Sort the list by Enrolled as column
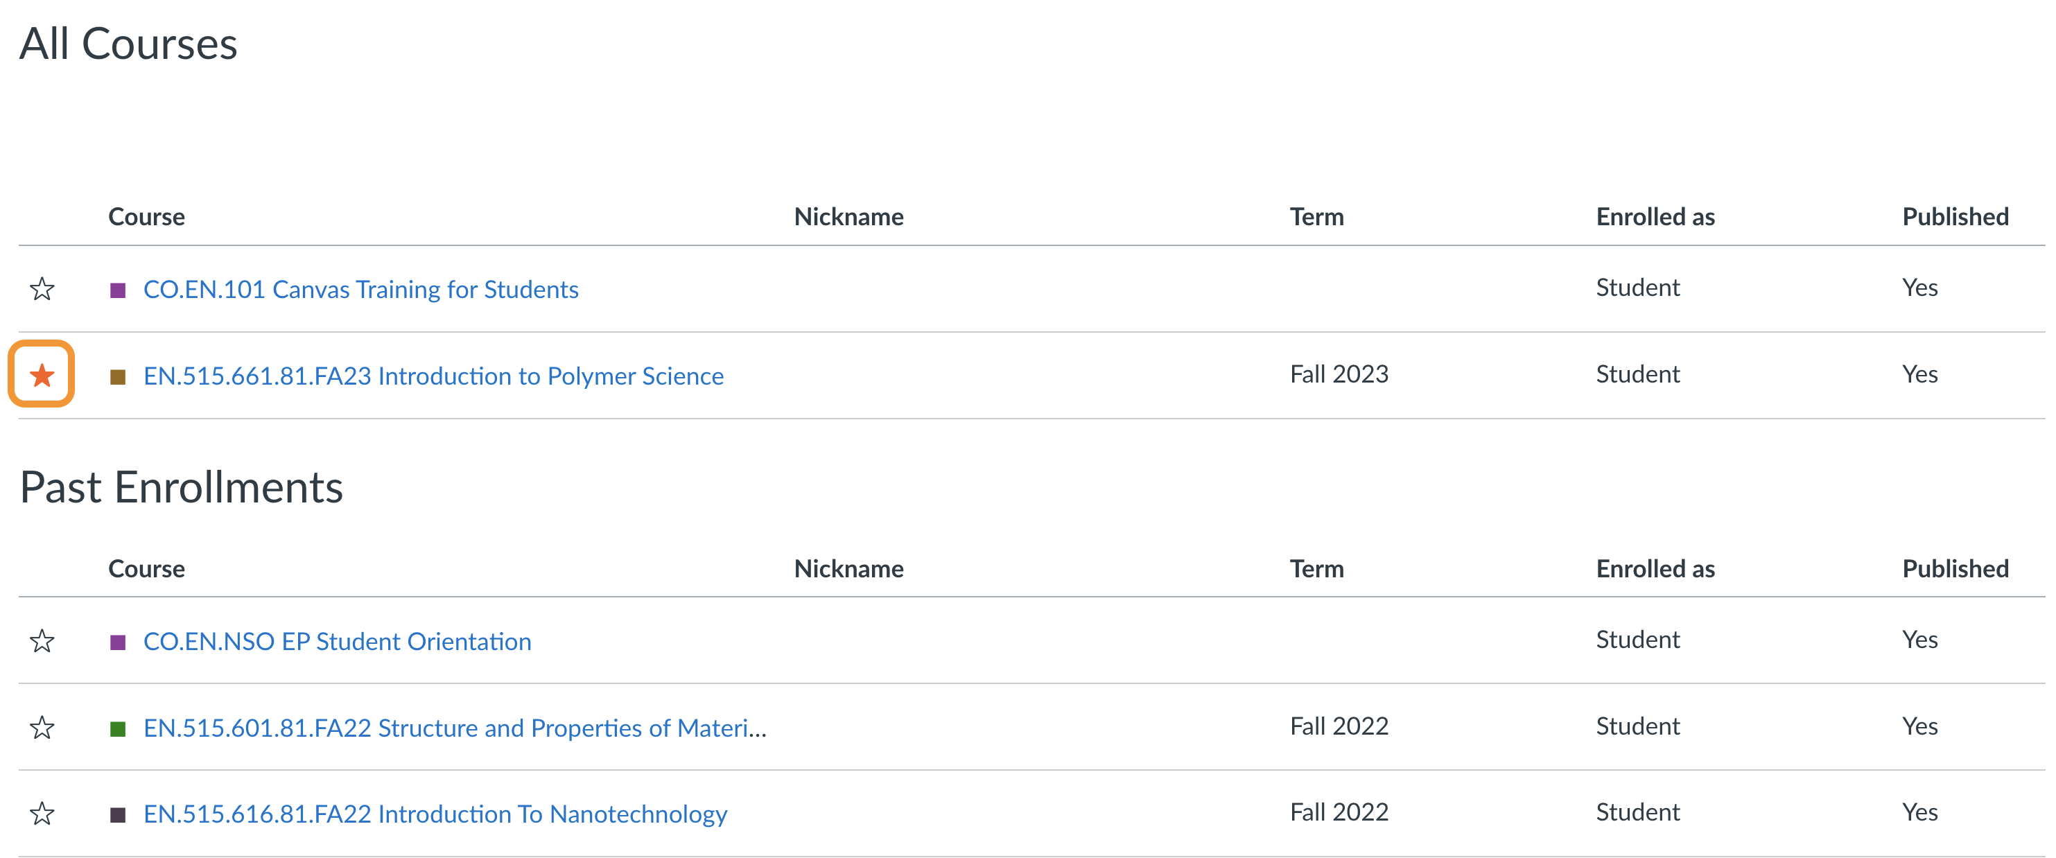Viewport: 2056px width, 858px height. click(1654, 216)
